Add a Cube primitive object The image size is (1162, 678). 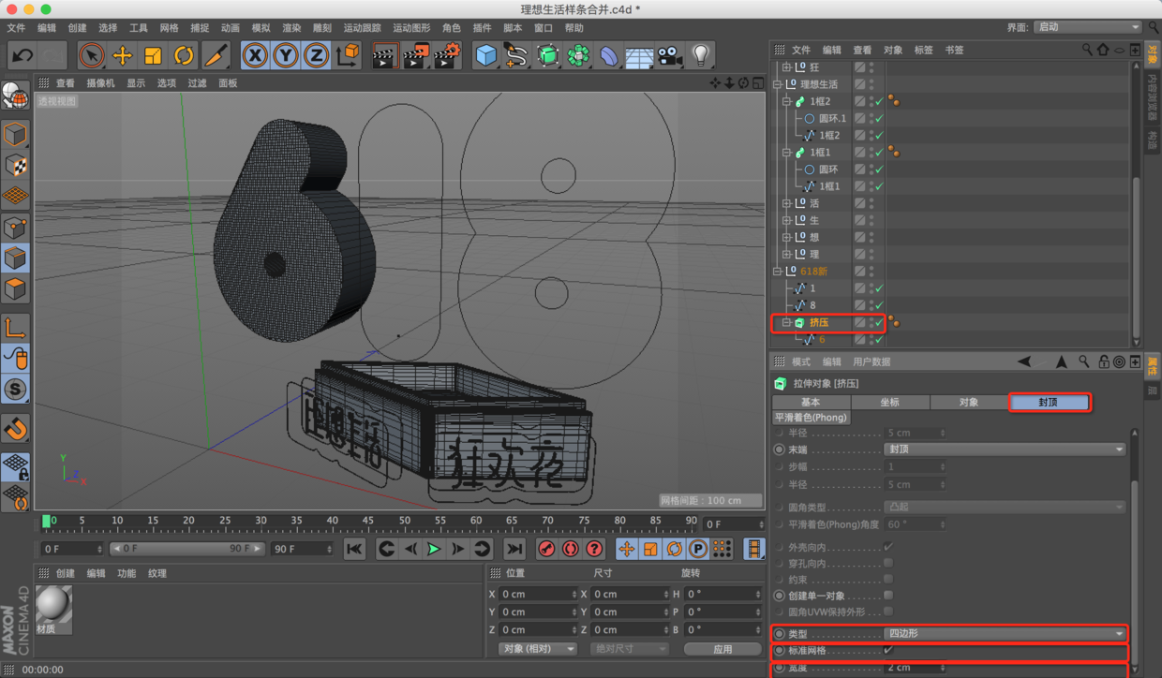point(485,55)
